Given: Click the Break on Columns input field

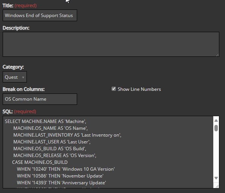Looking at the screenshot, I should 40,99.
